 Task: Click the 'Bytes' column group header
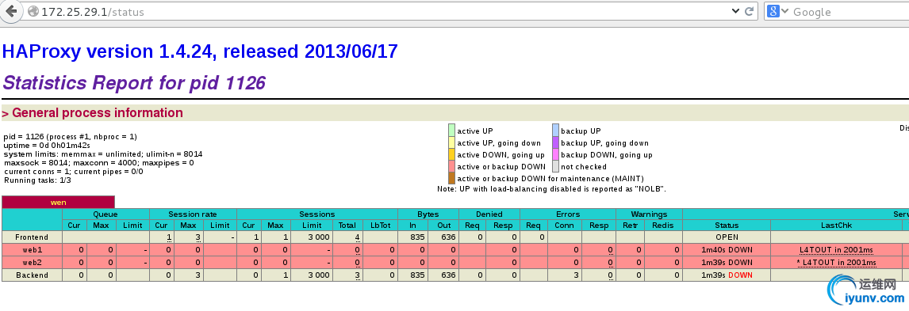tap(428, 214)
